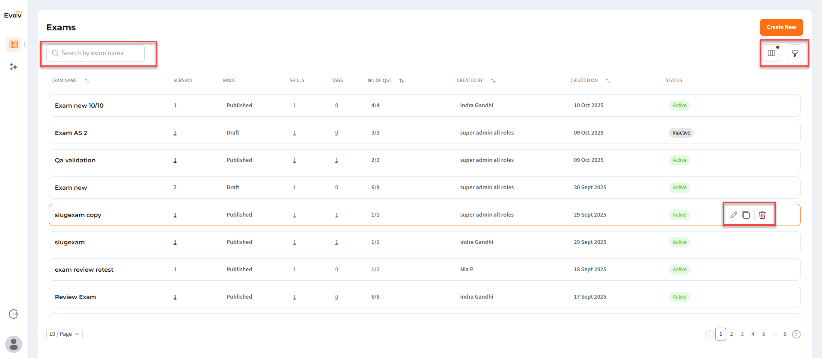
Task: Select current page 1
Action: (x=721, y=334)
